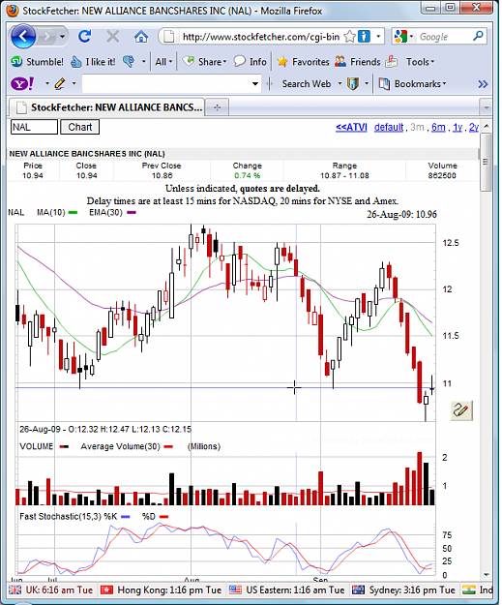Select the 2y chart range link

point(474,127)
